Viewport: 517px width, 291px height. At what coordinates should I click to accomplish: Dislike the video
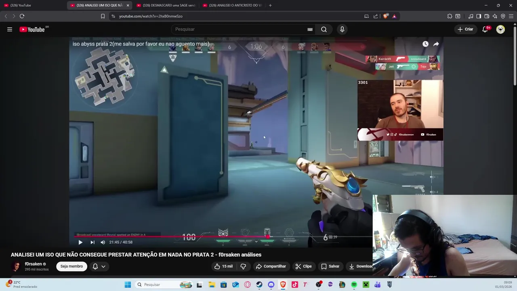(243, 266)
